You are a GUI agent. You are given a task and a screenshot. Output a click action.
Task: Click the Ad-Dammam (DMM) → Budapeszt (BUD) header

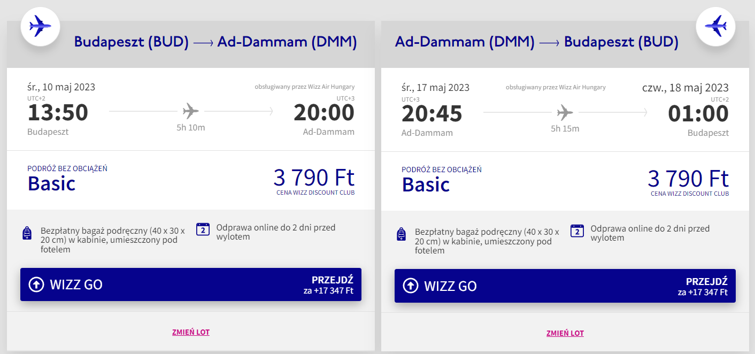tap(536, 42)
